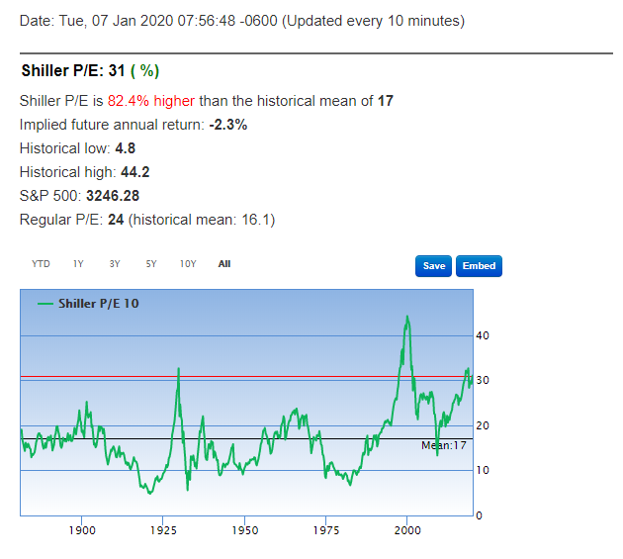
Task: Click the 1950 x-axis label
Action: pos(245,530)
